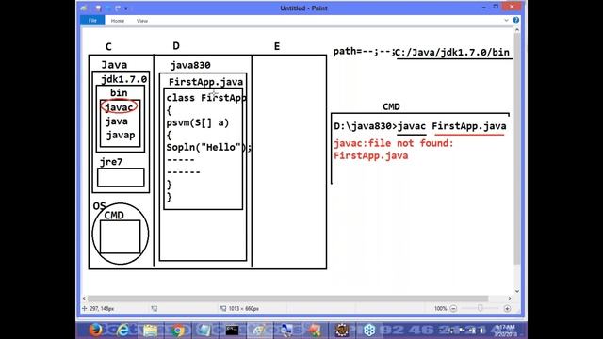Open Internet Explorer from the taskbar
Image resolution: width=603 pixels, height=339 pixels.
click(x=122, y=331)
